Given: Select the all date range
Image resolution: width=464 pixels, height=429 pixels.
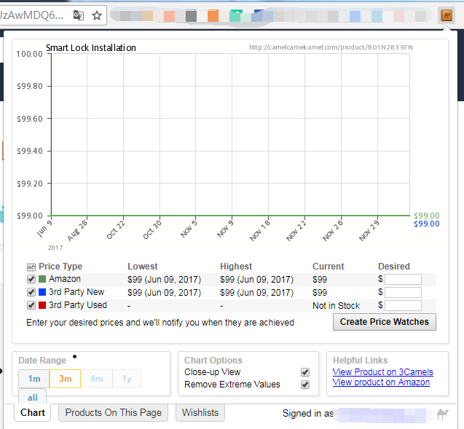Looking at the screenshot, I should 33,398.
